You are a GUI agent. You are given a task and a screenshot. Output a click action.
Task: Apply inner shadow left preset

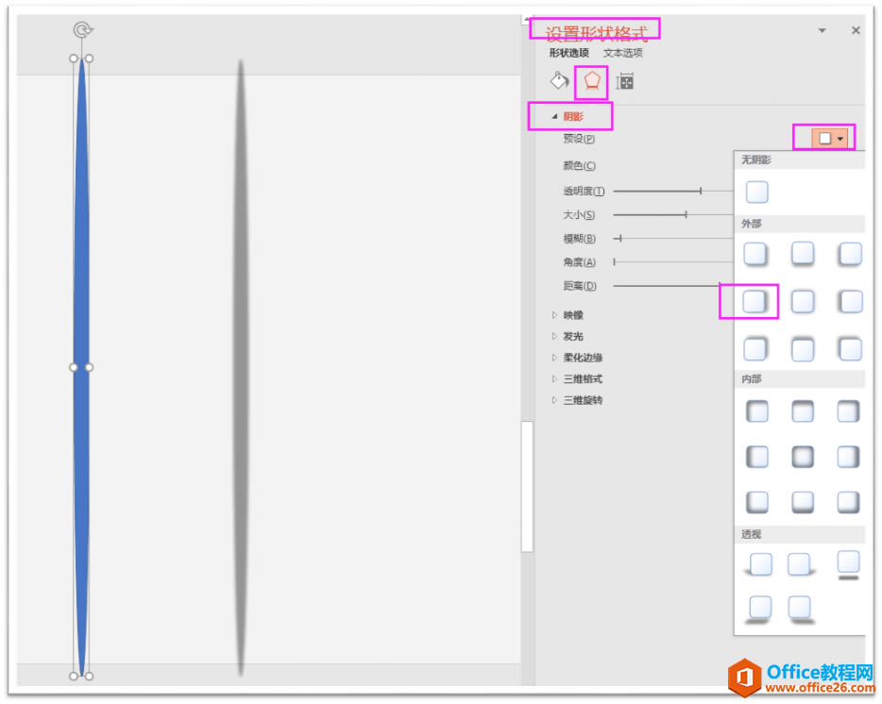757,457
